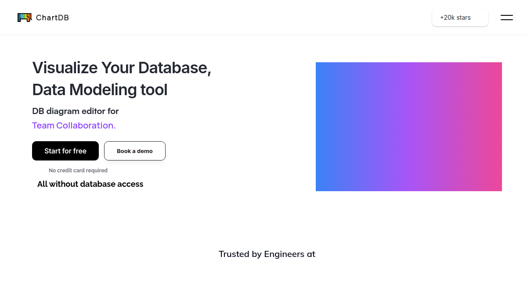Open the hamburger navigation menu

[507, 18]
